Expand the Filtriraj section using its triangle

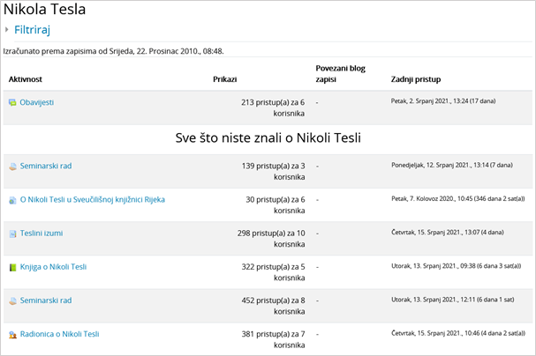(x=7, y=30)
